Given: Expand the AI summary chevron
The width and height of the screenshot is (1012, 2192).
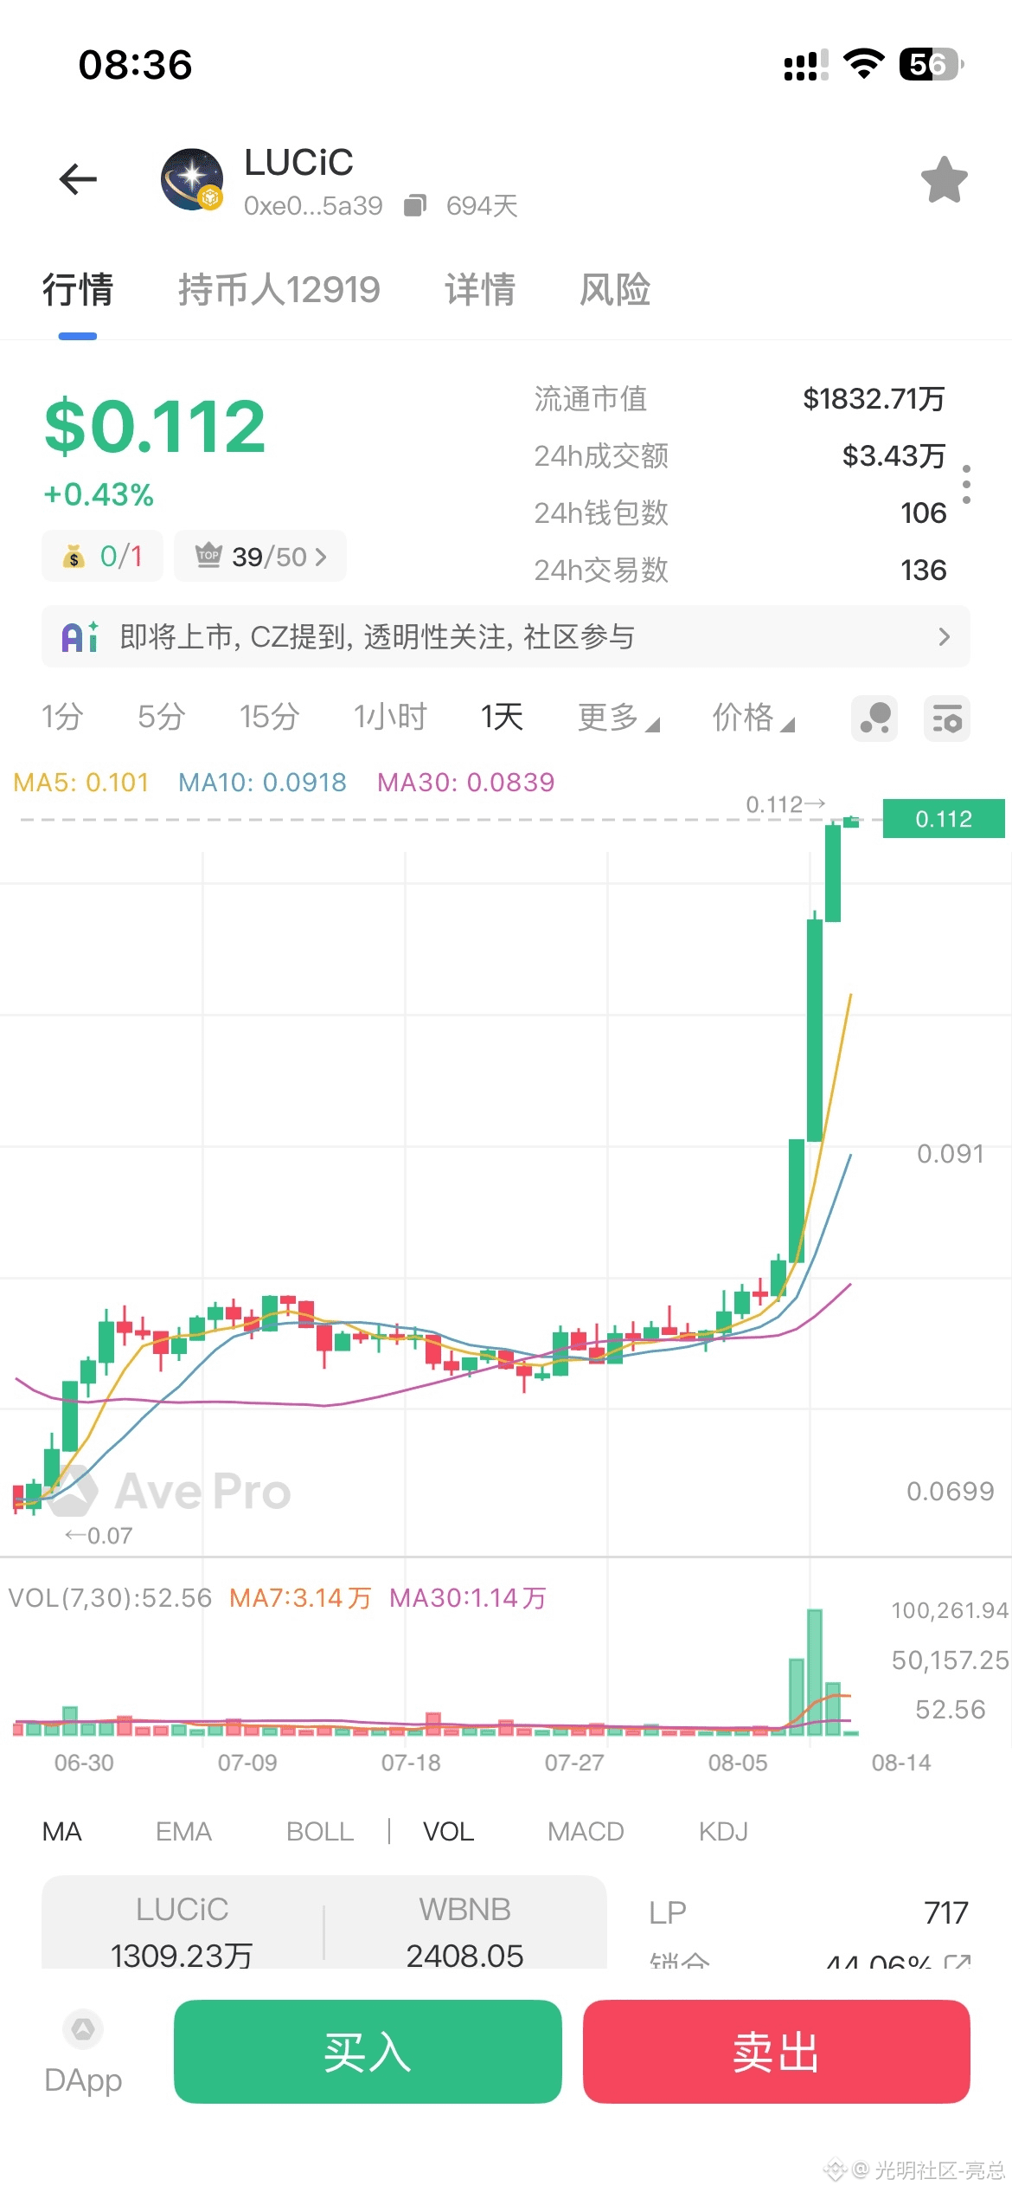Looking at the screenshot, I should [944, 637].
